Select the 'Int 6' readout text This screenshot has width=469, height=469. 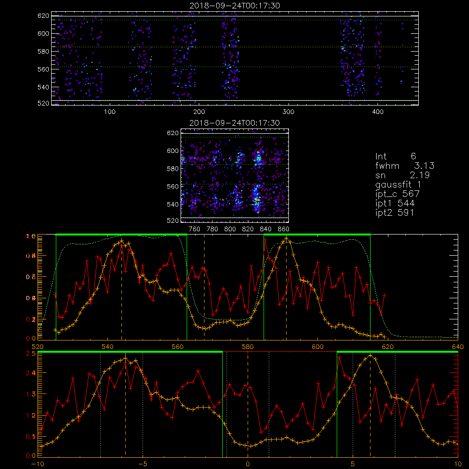(395, 156)
